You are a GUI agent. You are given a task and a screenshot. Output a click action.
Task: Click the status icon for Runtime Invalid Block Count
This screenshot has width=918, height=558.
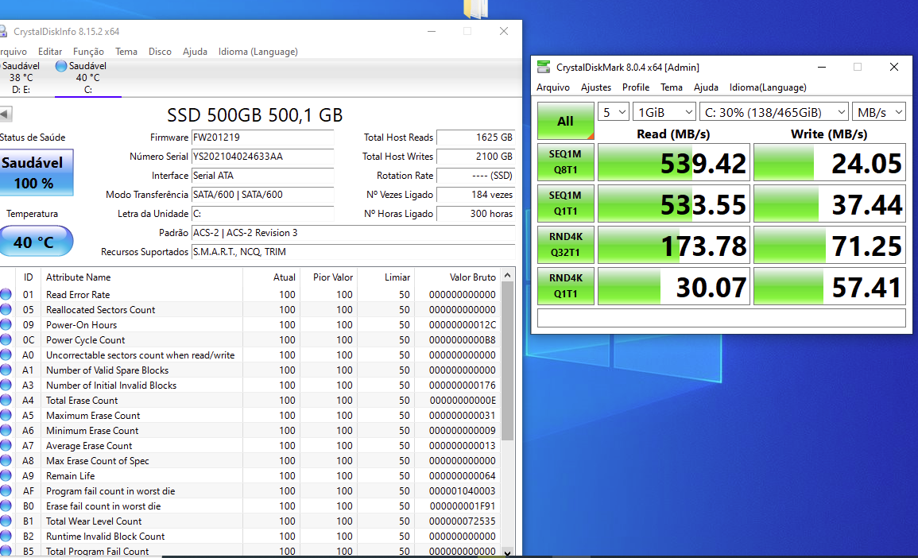[x=6, y=537]
